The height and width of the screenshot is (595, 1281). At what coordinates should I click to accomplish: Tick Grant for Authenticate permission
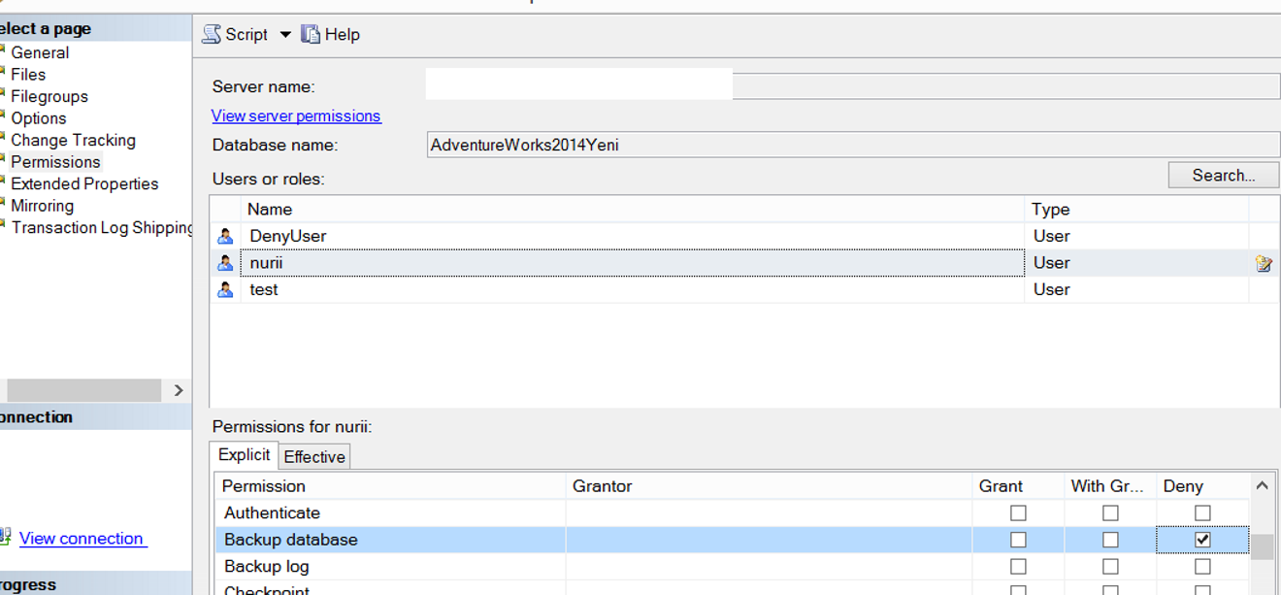[1018, 512]
